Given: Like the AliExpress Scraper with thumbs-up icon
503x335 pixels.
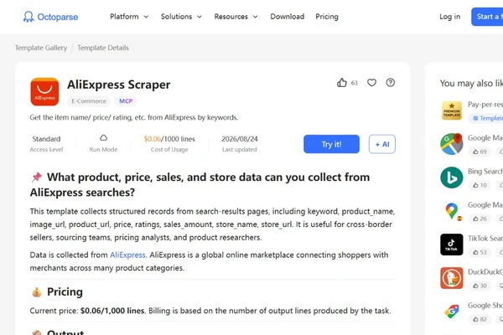Looking at the screenshot, I should [342, 83].
